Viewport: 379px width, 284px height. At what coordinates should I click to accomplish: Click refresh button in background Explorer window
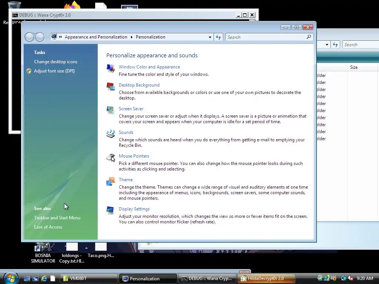[x=335, y=45]
